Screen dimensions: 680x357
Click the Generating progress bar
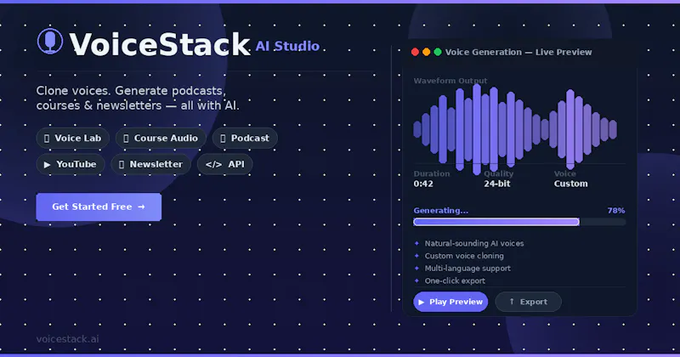coord(519,222)
